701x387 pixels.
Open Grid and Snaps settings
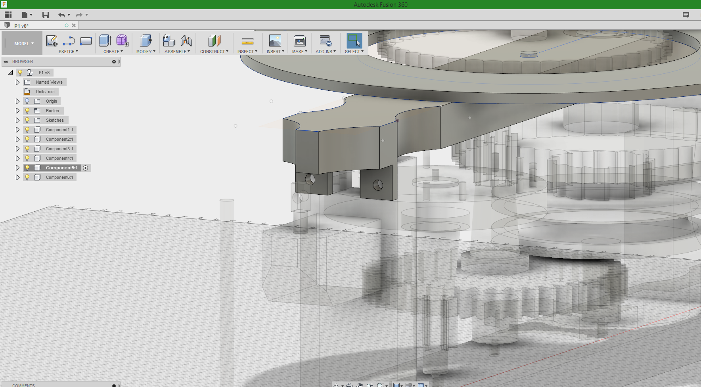(409, 385)
